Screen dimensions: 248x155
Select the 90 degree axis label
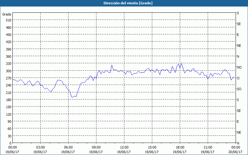click(10, 122)
